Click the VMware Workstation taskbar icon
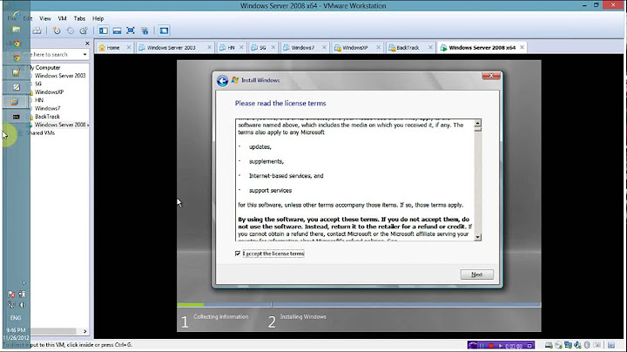627x352 pixels. (x=15, y=102)
